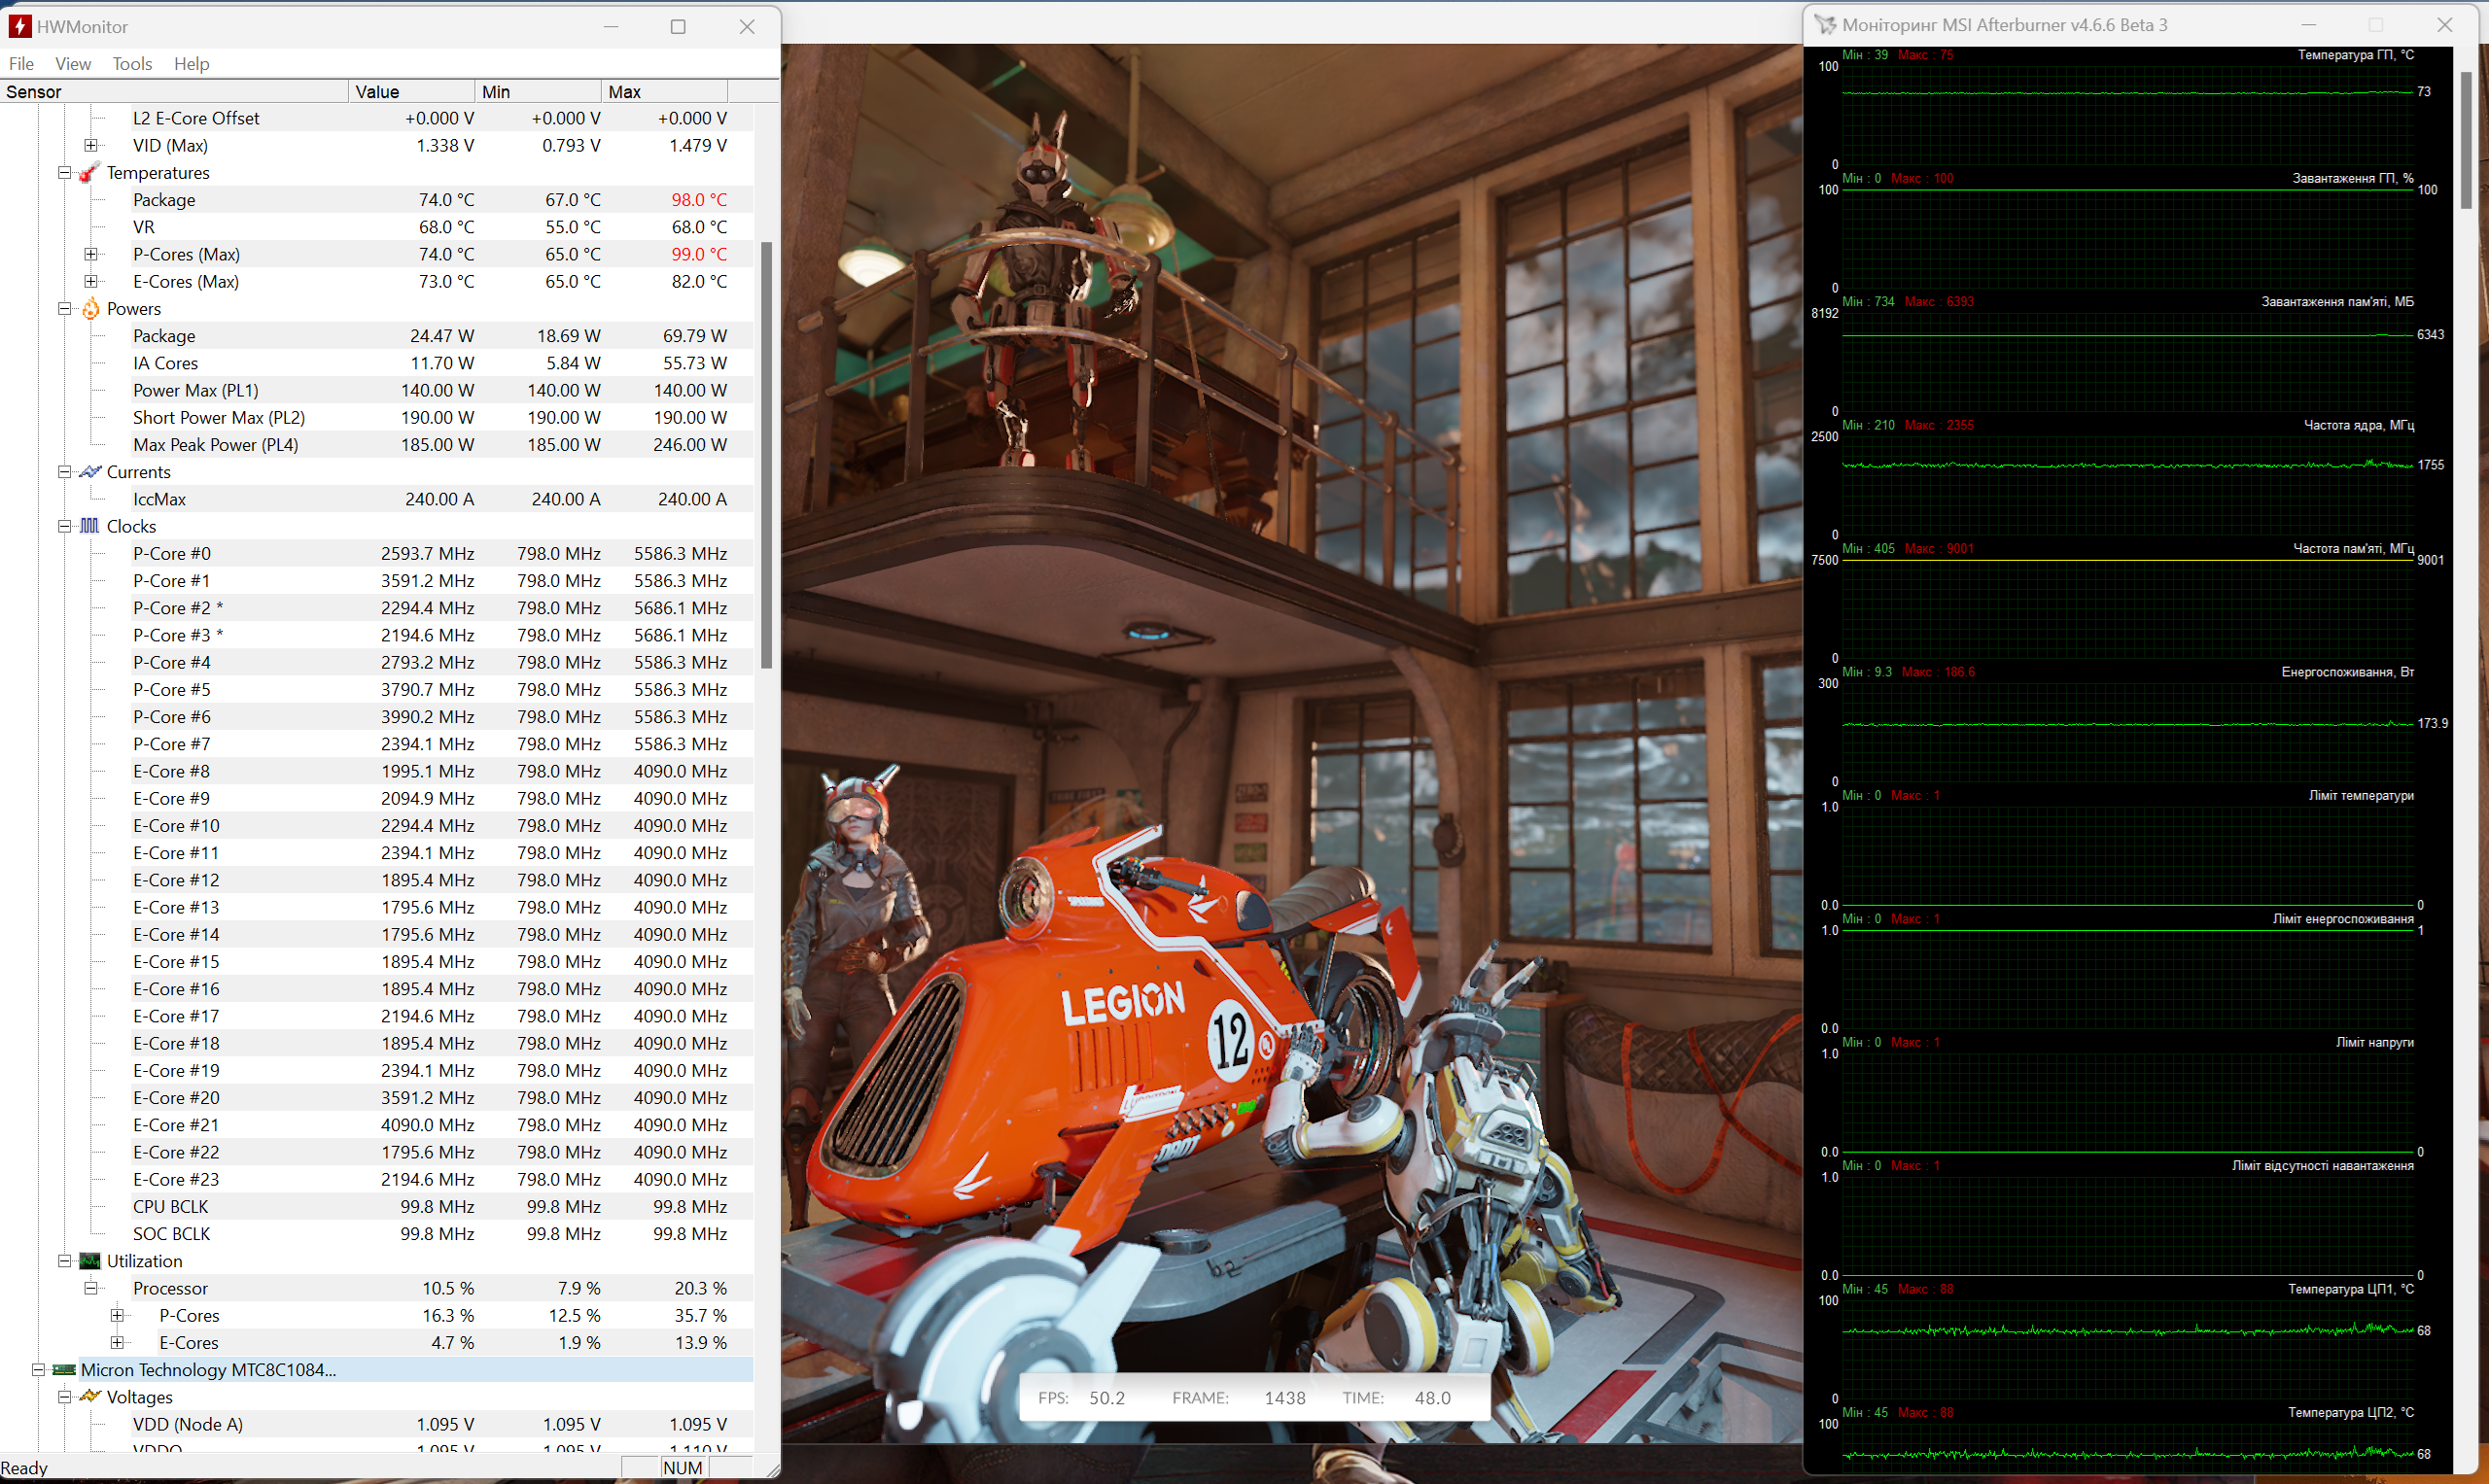Minimize the MSI Afterburner monitoring window

point(2309,25)
